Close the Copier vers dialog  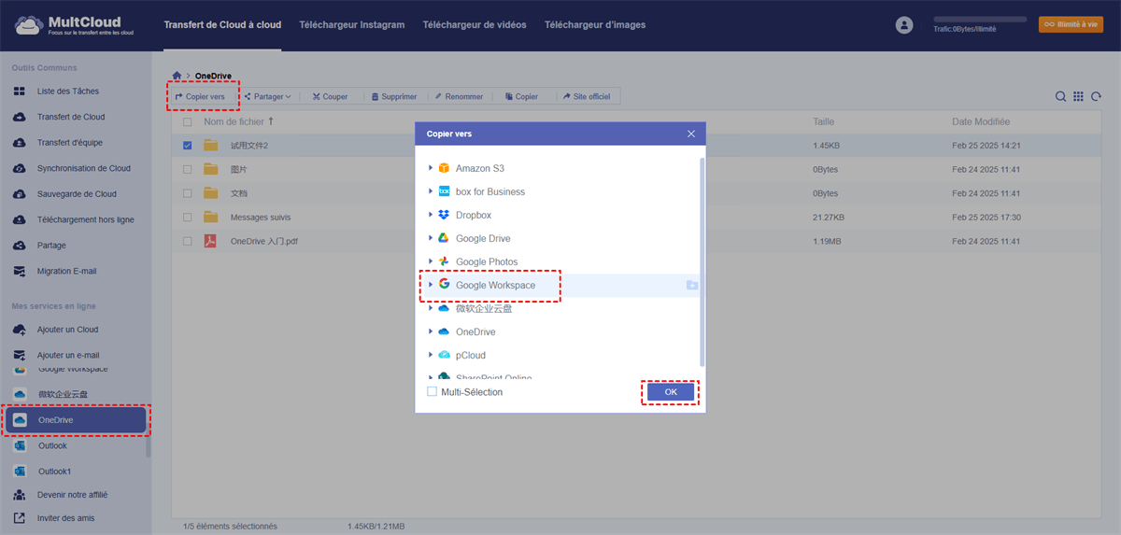tap(691, 134)
